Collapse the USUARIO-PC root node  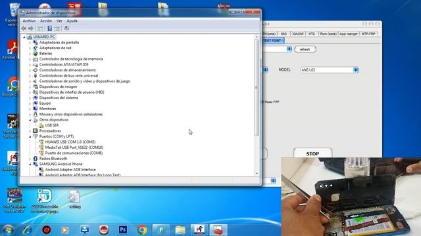(24, 37)
